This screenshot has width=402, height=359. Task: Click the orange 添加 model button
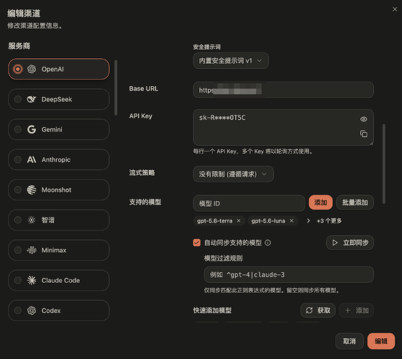tap(321, 202)
